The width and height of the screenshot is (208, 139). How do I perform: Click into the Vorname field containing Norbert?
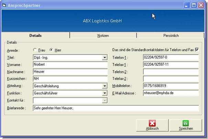[70, 65]
